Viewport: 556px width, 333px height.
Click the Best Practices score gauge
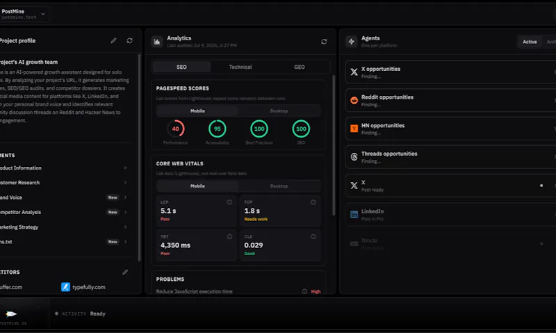click(259, 129)
